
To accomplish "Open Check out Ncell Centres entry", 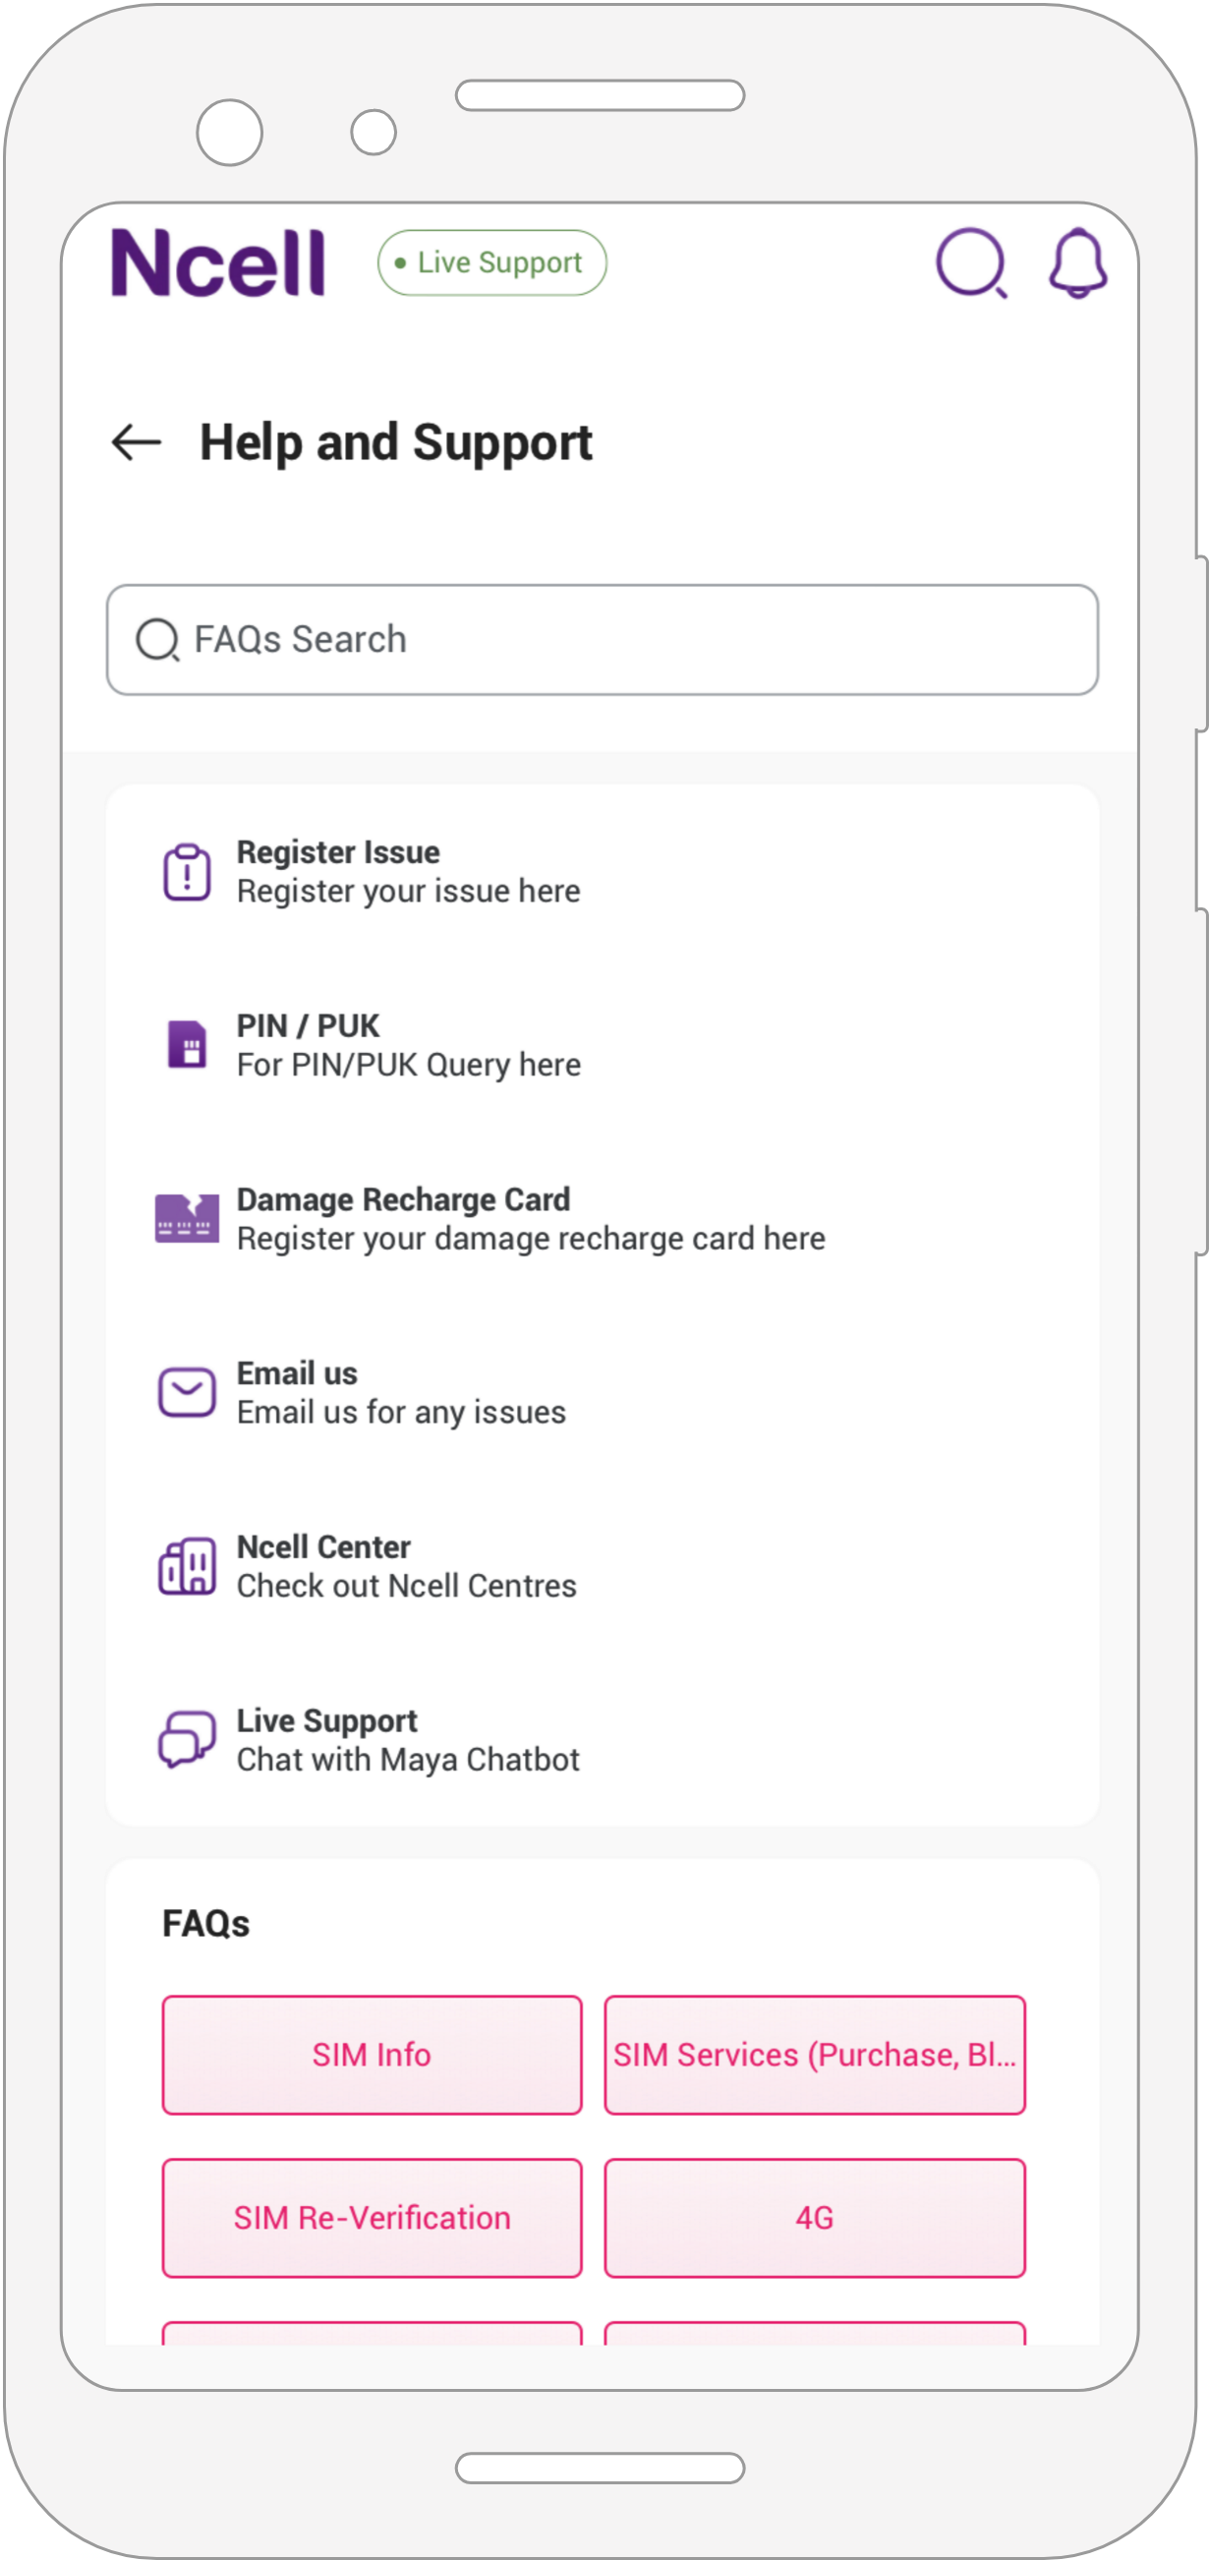I will click(602, 1566).
